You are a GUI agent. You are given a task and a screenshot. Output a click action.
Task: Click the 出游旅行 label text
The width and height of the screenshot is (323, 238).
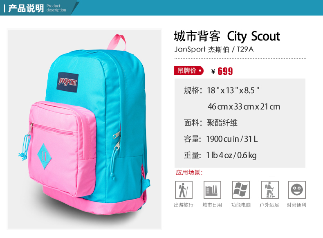pos(184,205)
